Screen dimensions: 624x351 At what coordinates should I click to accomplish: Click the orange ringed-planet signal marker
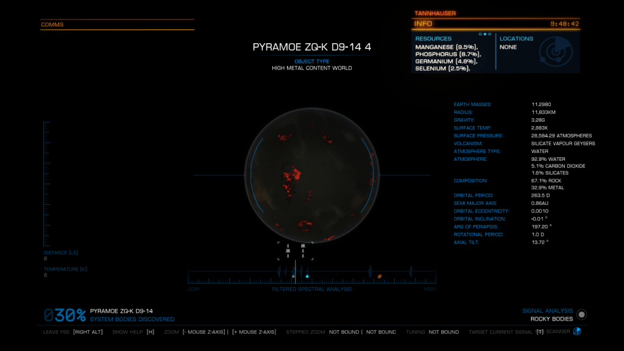379,277
